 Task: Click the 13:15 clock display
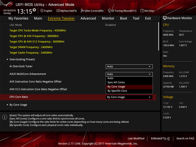click(24, 11)
